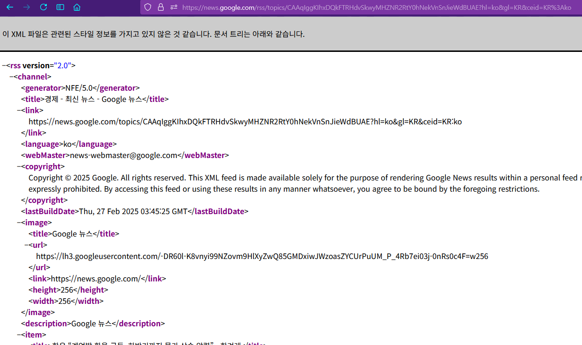The image size is (582, 345).
Task: Open the browser home page
Action: pos(77,7)
